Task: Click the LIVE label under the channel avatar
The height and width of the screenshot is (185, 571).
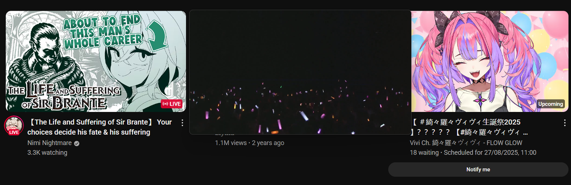Action: coord(14,132)
